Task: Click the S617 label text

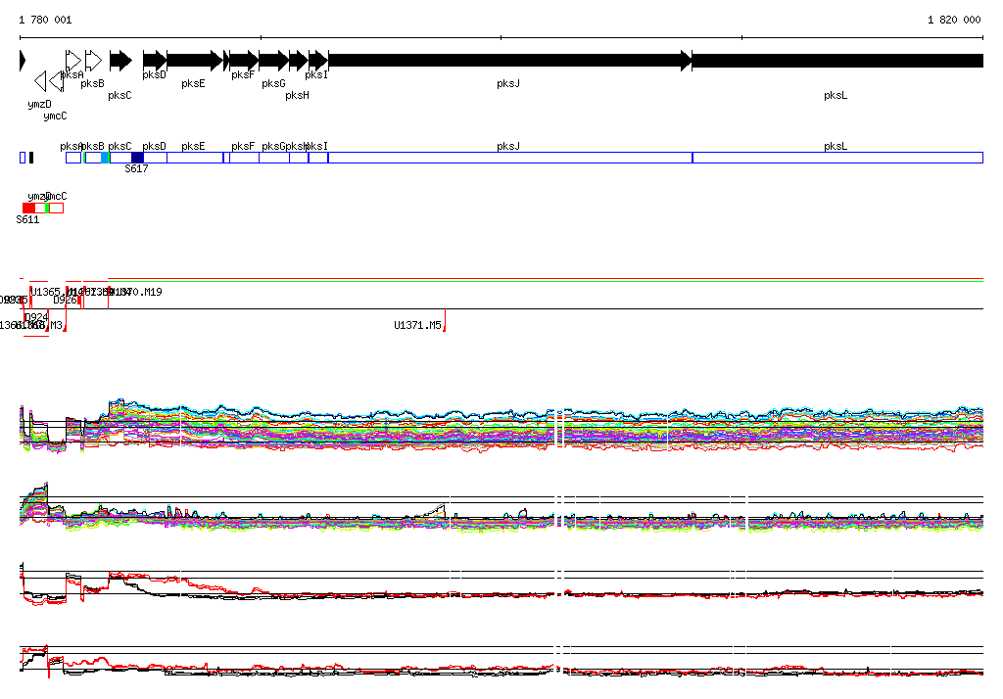Action: pyautogui.click(x=136, y=168)
